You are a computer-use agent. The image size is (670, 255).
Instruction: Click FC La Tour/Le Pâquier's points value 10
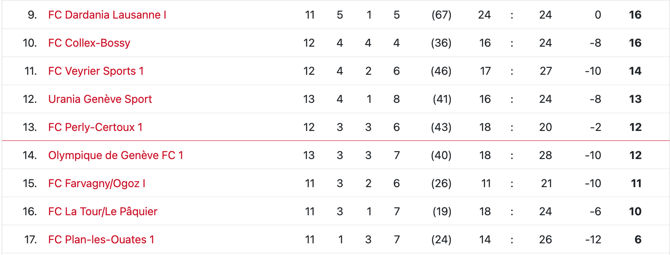pos(635,212)
